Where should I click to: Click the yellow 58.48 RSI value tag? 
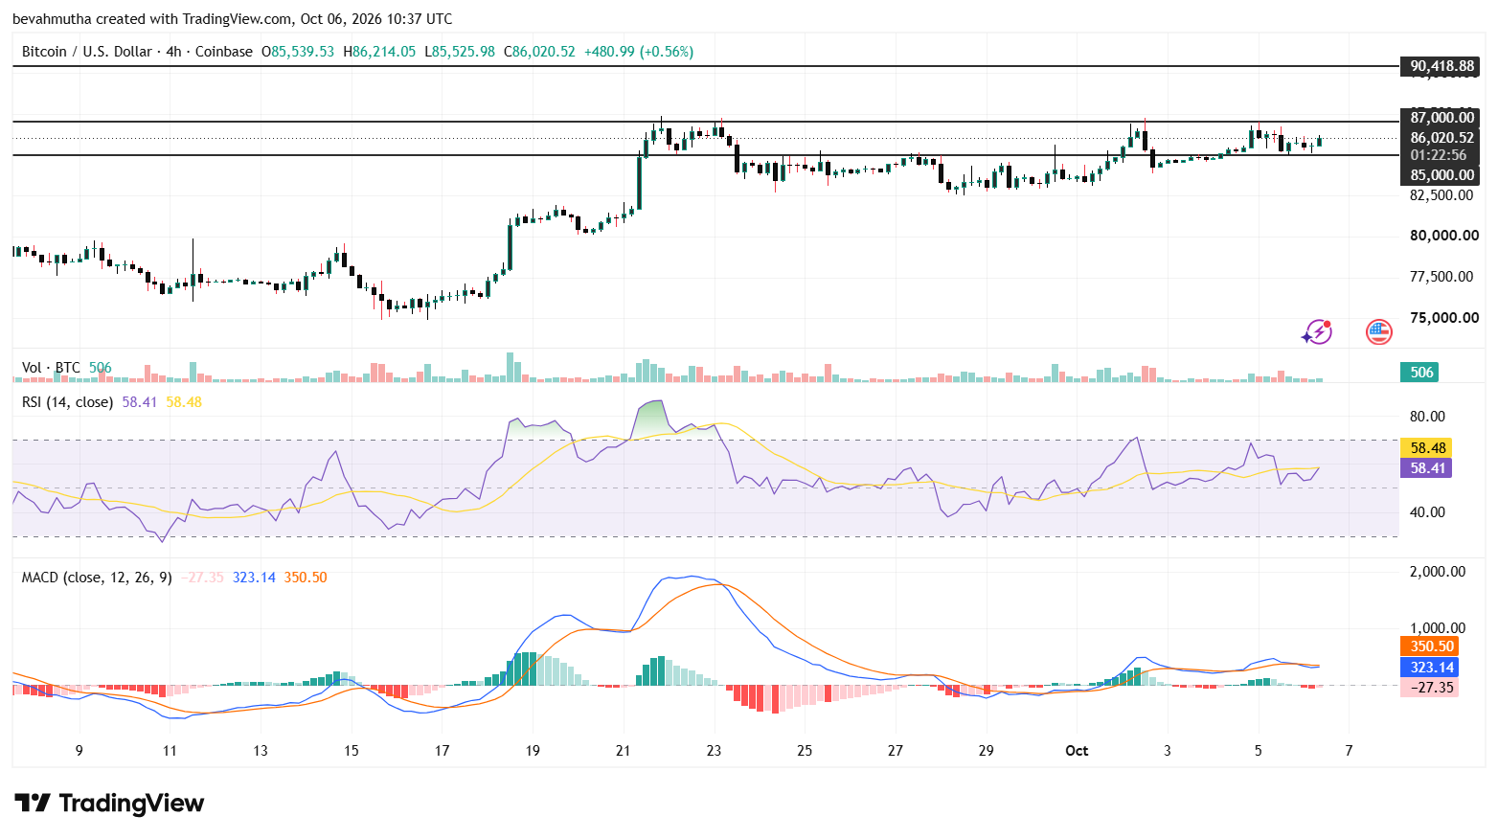click(1426, 447)
